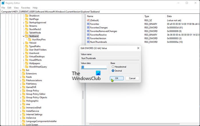Click the Value data input field
Image resolution: width=200 pixels, height=126 pixels.
coord(94,67)
